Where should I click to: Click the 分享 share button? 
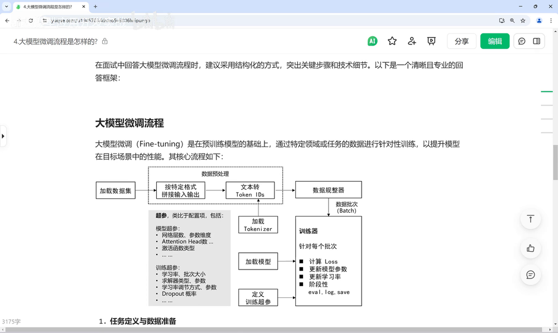[461, 41]
